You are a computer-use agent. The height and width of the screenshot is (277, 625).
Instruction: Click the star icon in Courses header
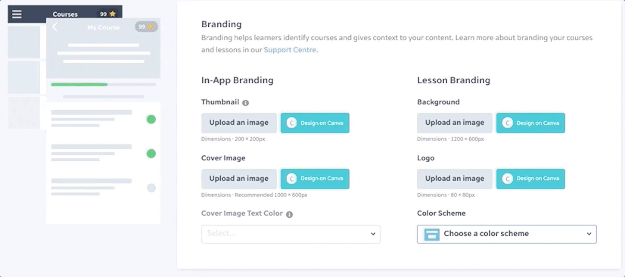[113, 14]
